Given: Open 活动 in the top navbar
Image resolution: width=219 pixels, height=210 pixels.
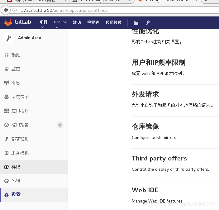Looking at the screenshot, I should [x=77, y=22].
